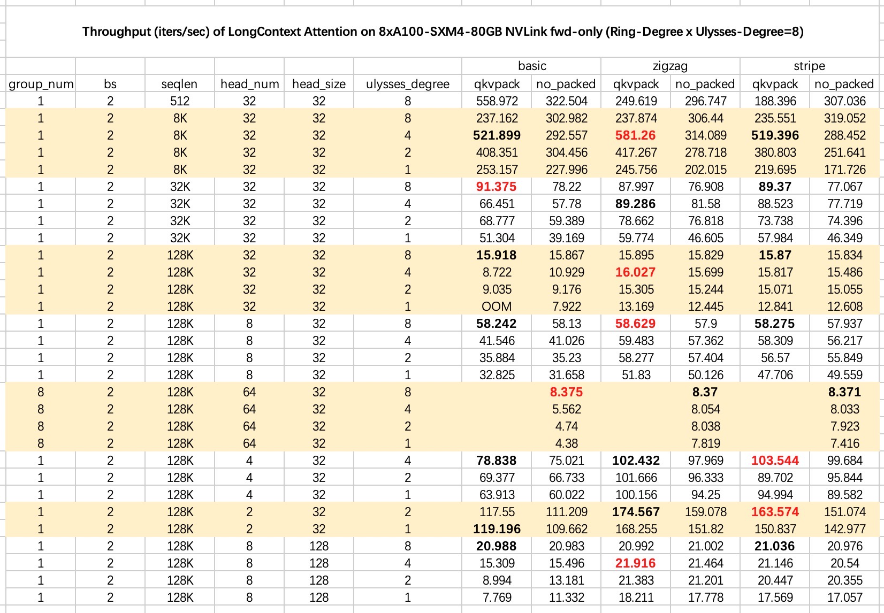Select the "OOM" cell
884x613 pixels.
pos(497,306)
